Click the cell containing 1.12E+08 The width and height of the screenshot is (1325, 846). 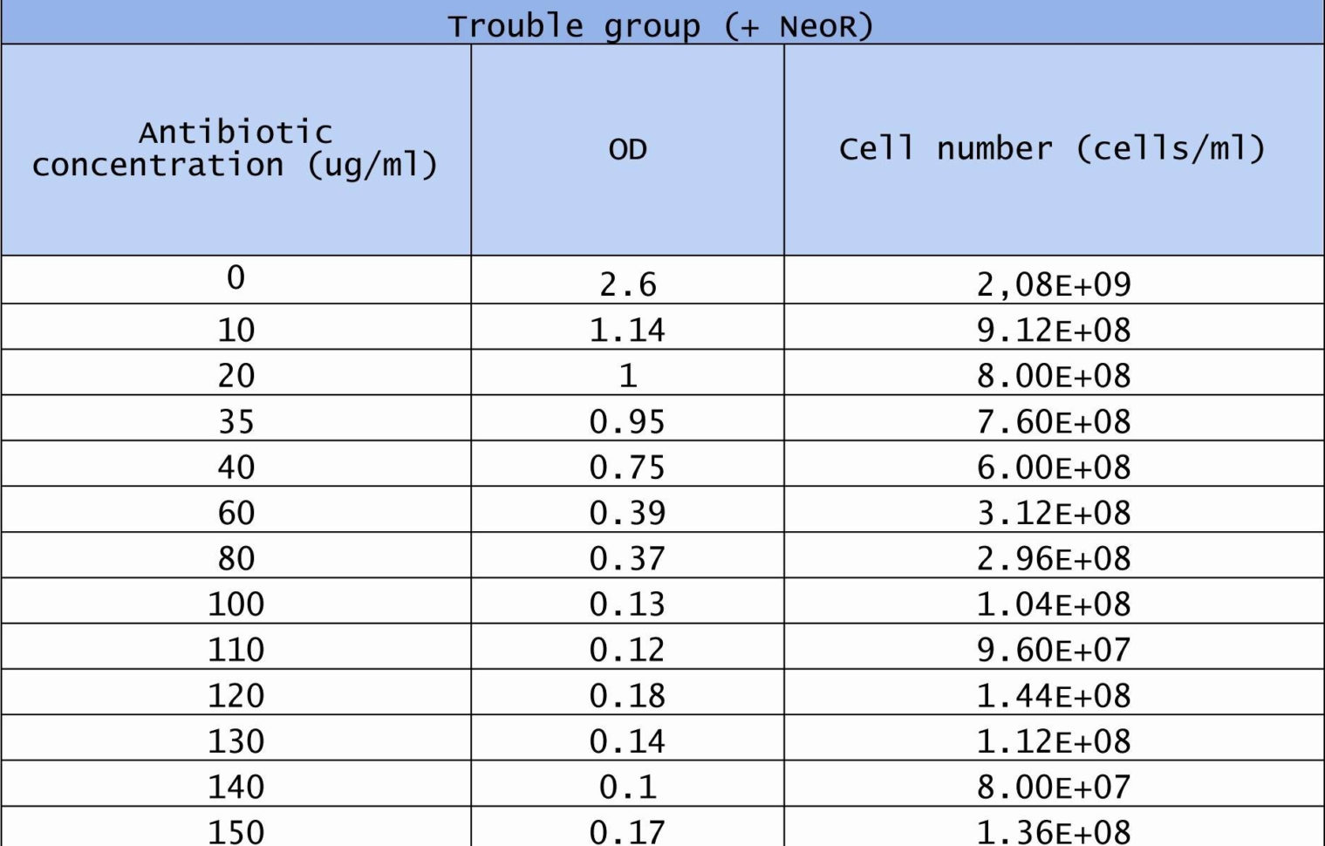(1053, 740)
